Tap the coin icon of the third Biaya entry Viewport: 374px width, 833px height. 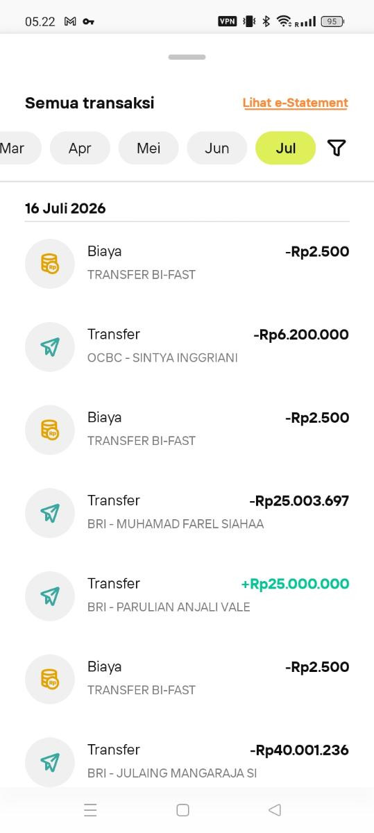click(49, 679)
